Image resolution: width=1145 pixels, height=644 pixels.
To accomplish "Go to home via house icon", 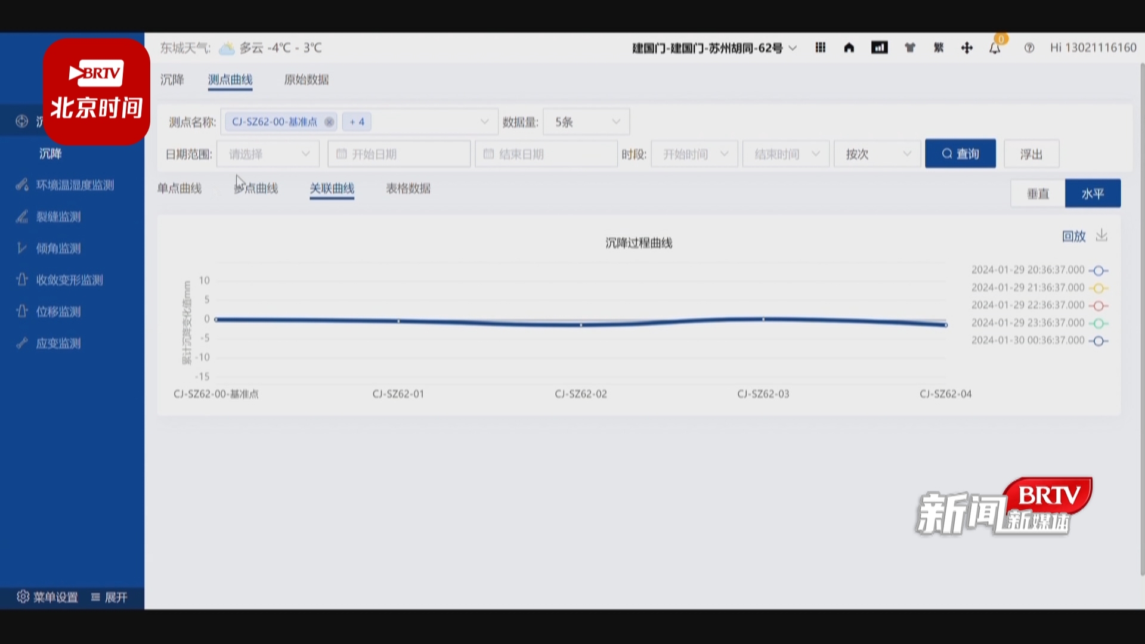I will tap(849, 48).
